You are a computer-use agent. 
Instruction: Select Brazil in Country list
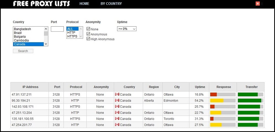[28, 33]
